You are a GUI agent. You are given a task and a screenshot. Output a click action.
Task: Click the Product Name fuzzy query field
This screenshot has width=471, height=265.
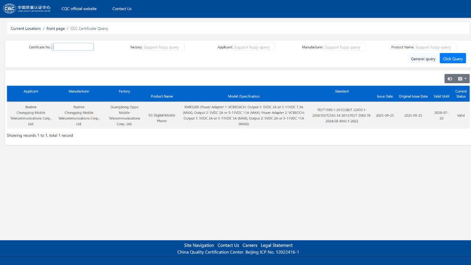point(435,47)
